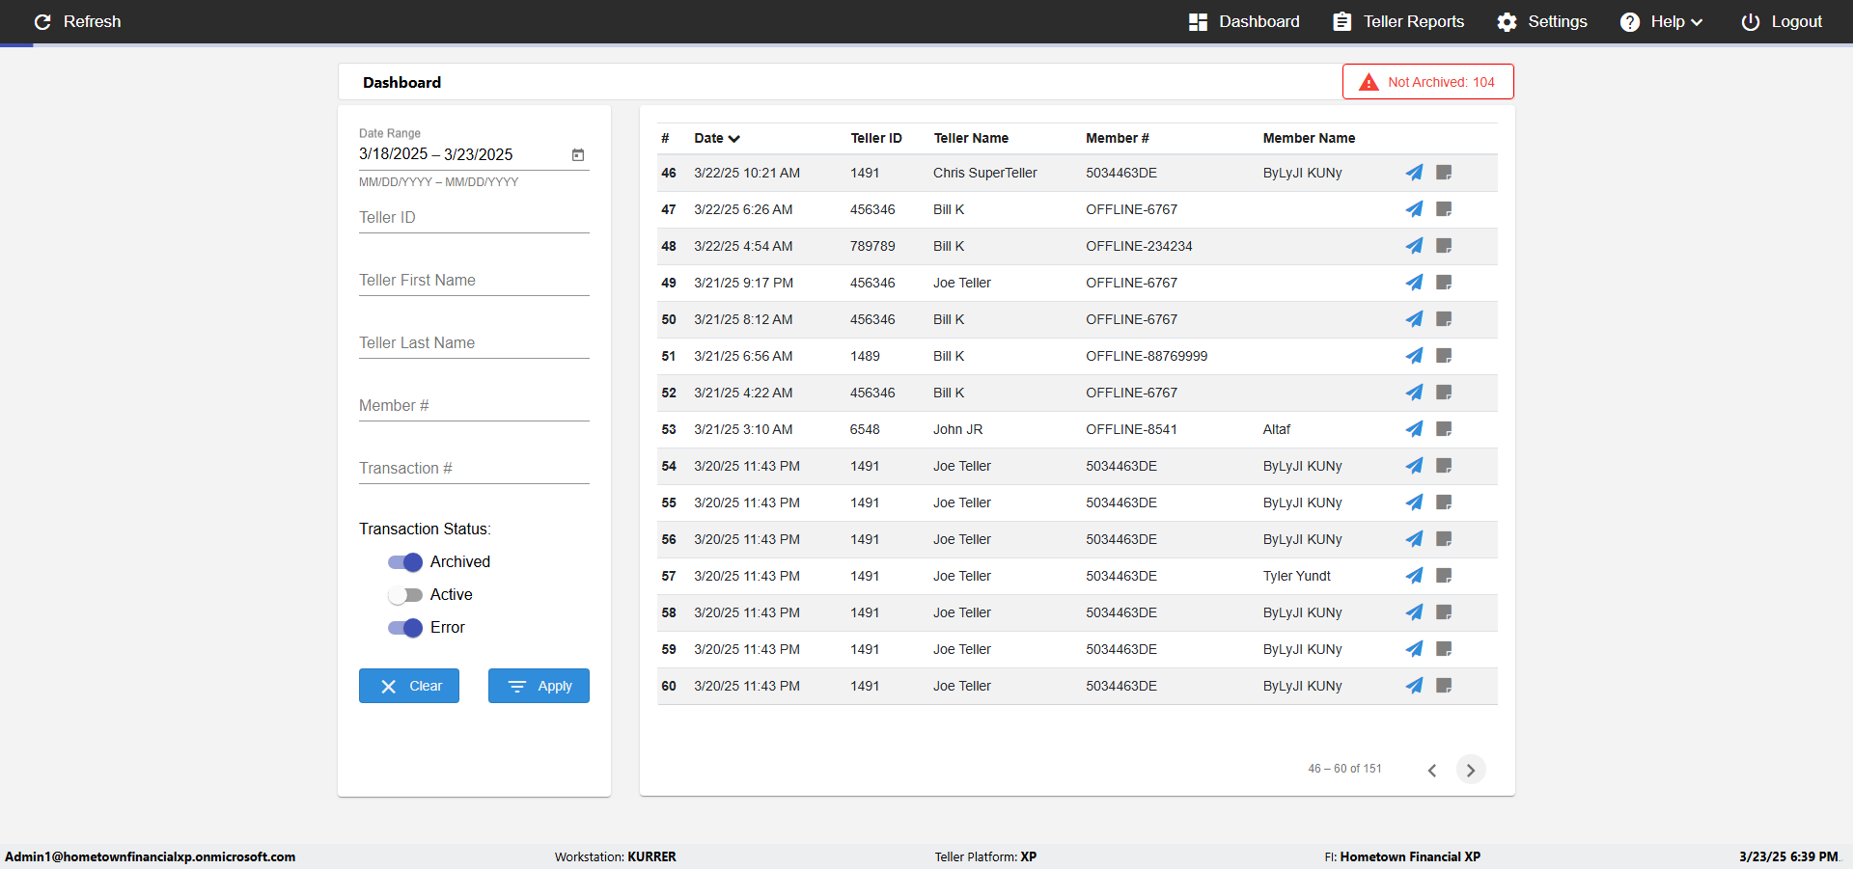The height and width of the screenshot is (869, 1853).
Task: Expand the Help dropdown menu
Action: 1662,21
